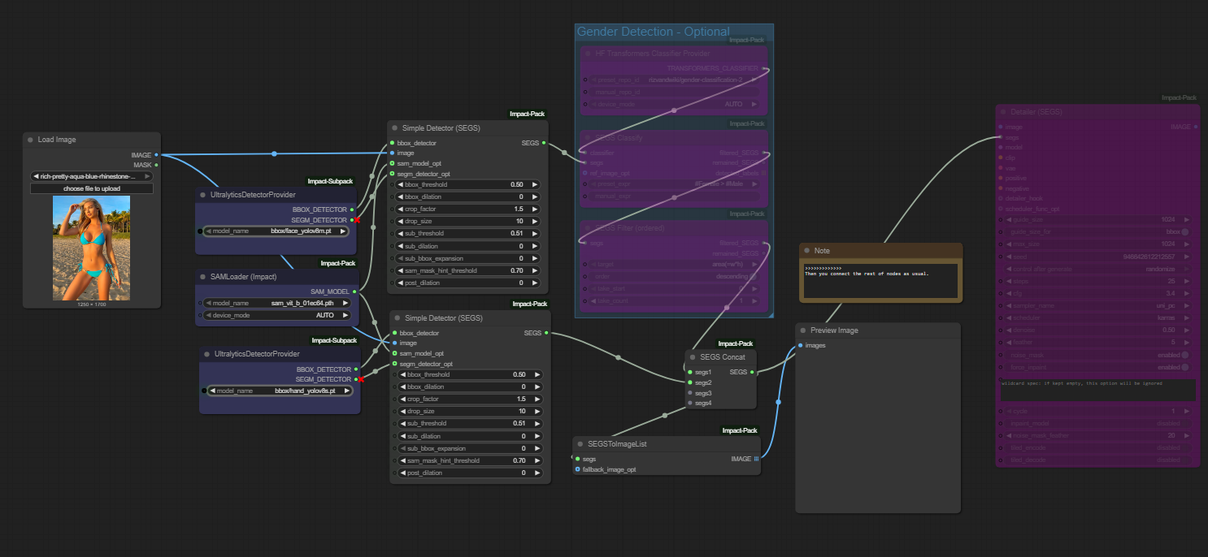Click the MASK output socket on Load Image
Screen dimensions: 1208x557
(x=156, y=165)
